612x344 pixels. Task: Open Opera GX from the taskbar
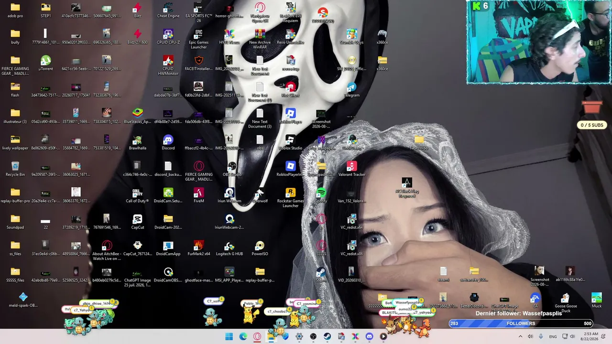257,337
